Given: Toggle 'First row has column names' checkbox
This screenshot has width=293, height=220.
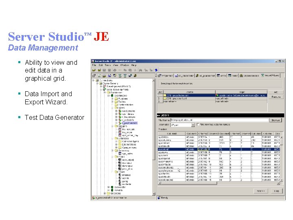Looking at the screenshot, I should pyautogui.click(x=198, y=124).
